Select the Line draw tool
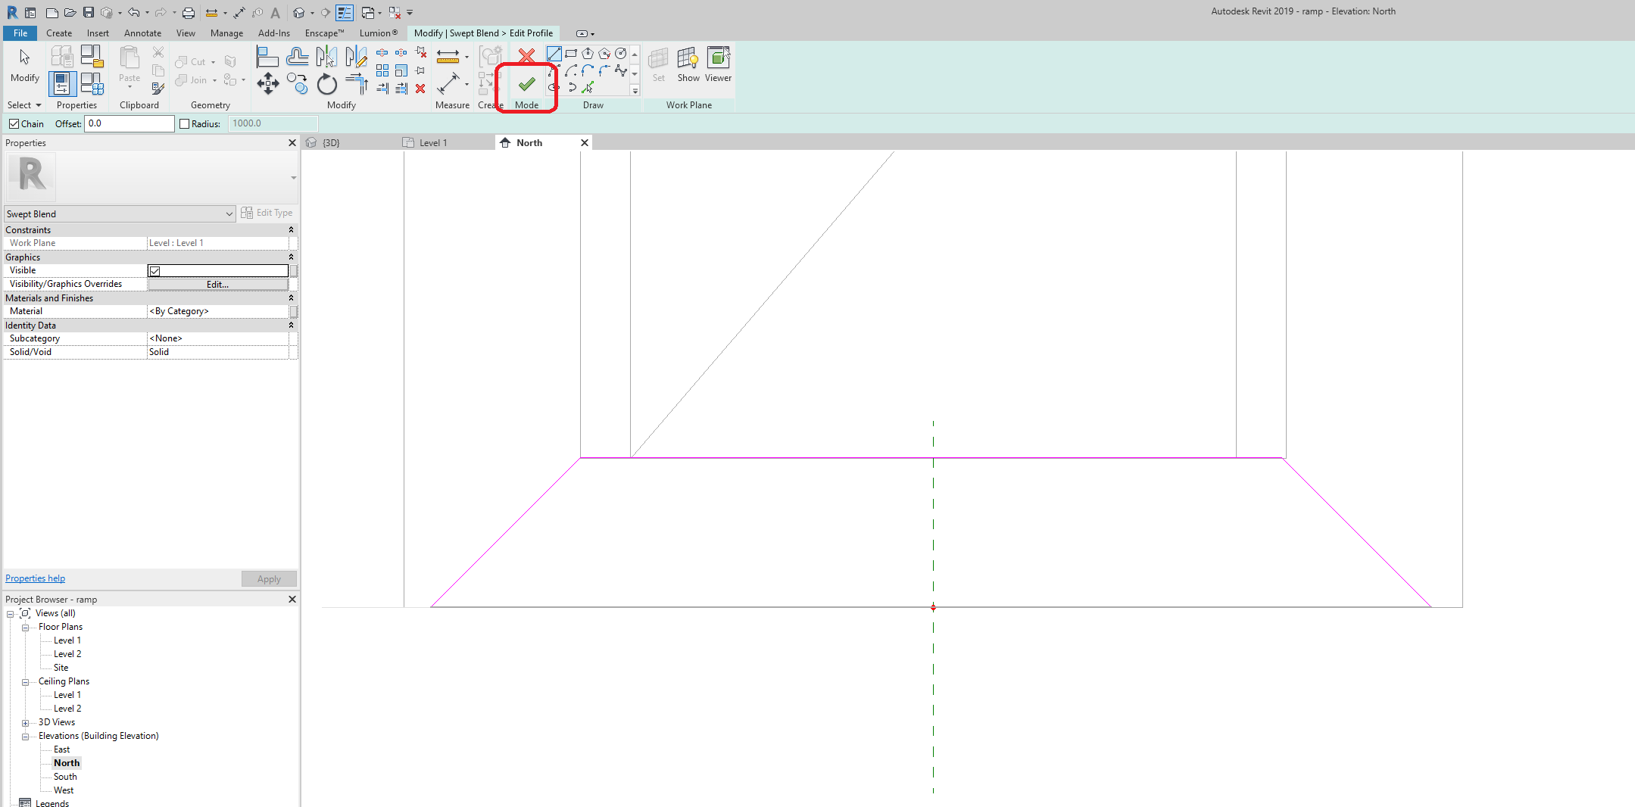This screenshot has width=1635, height=807. pyautogui.click(x=554, y=54)
